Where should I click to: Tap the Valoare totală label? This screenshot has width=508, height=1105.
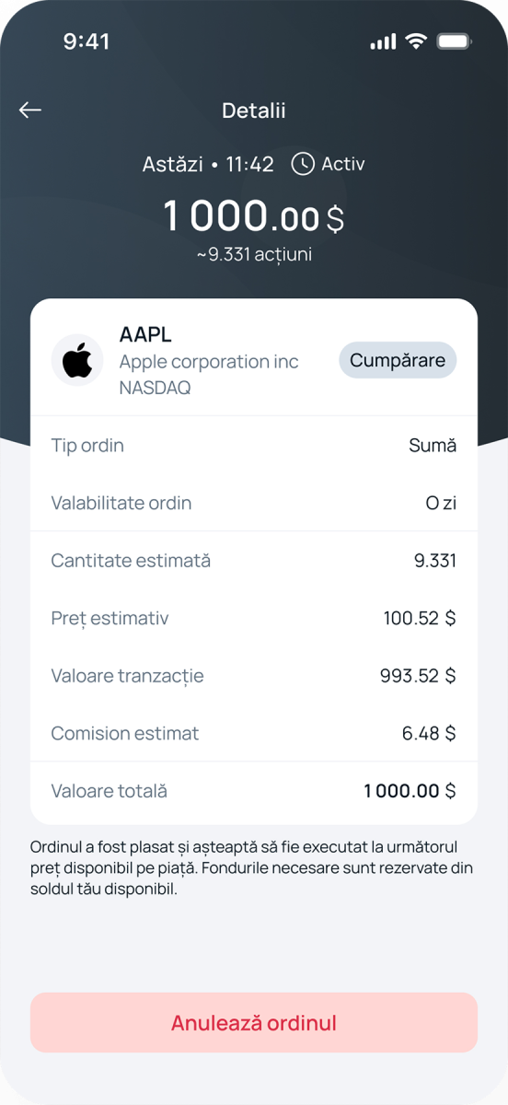110,790
